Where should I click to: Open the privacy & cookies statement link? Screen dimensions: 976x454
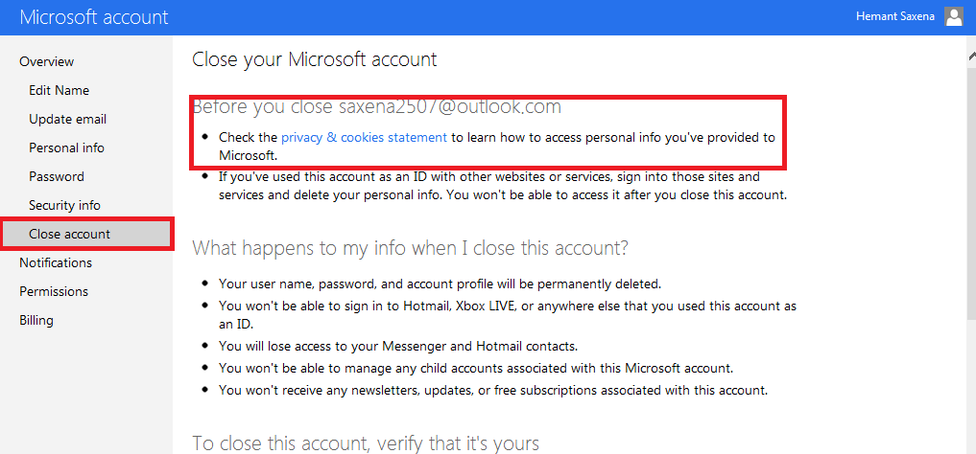tap(364, 137)
